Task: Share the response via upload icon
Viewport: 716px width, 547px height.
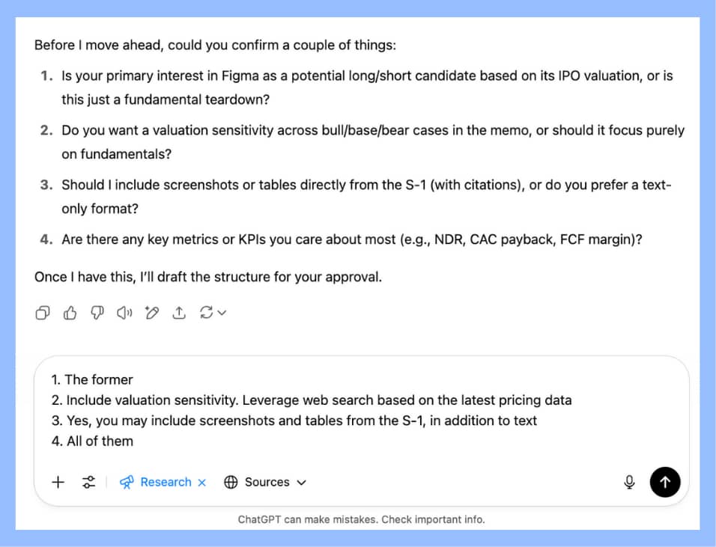Action: tap(179, 313)
